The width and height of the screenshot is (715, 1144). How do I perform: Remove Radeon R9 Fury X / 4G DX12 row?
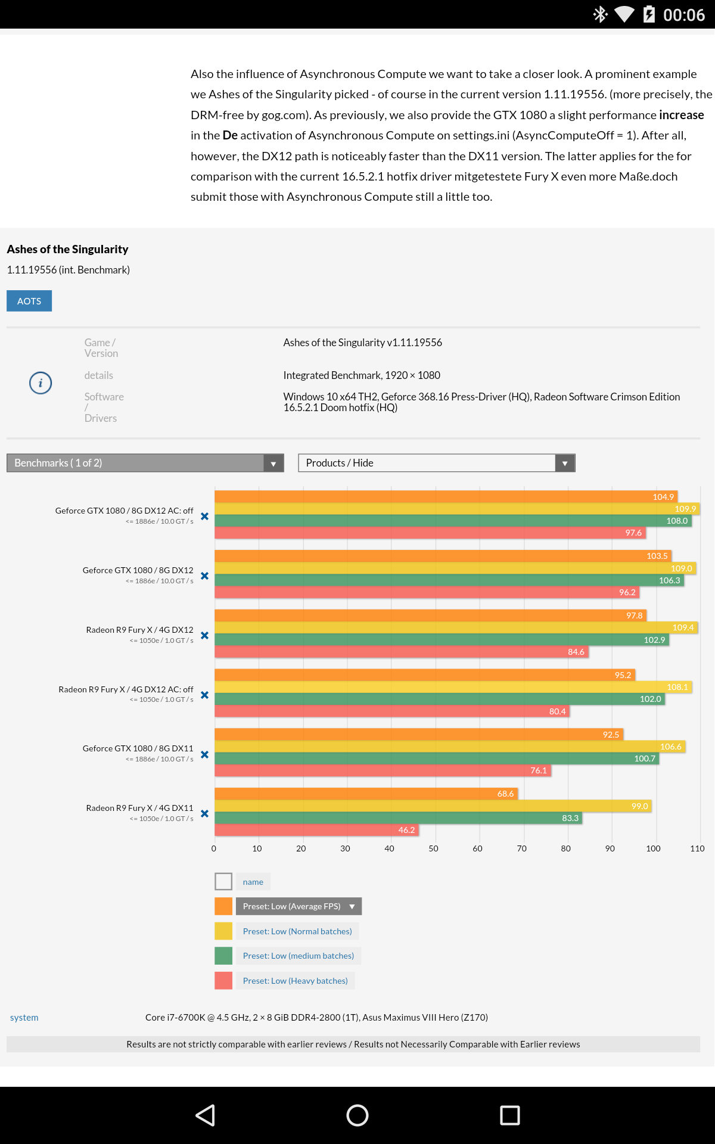point(204,635)
